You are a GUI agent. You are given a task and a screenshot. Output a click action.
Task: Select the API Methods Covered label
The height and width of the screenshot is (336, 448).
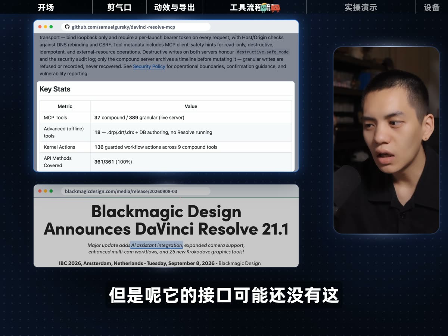click(x=57, y=162)
